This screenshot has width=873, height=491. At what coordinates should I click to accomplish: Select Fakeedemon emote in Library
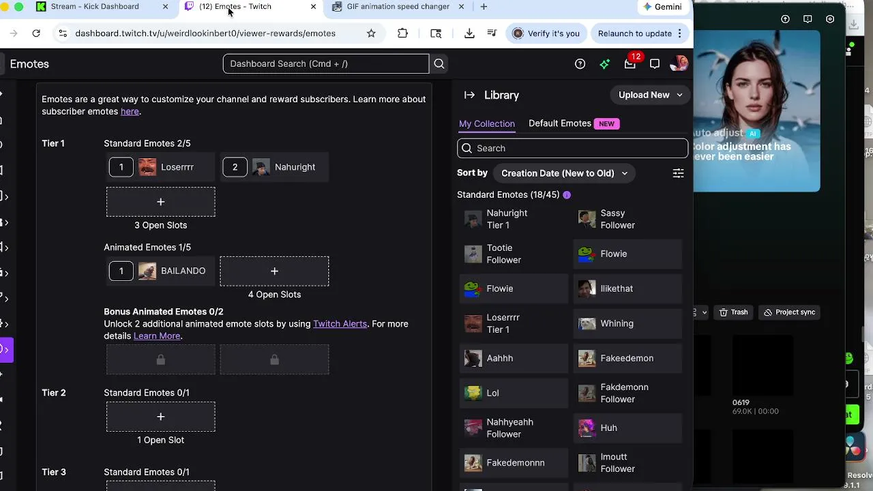(627, 358)
